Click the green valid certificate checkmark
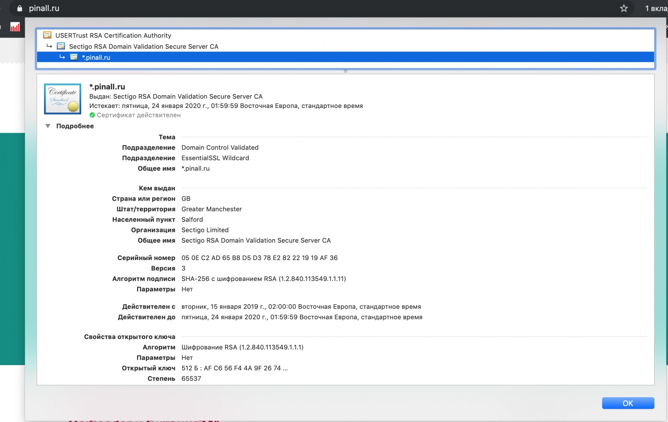668x422 pixels. point(92,115)
